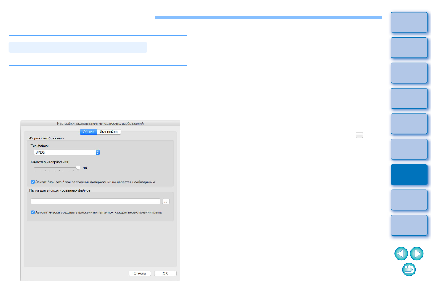The height and width of the screenshot is (304, 431).
Task: Click the circular return-back arrow icon
Action: click(x=409, y=269)
